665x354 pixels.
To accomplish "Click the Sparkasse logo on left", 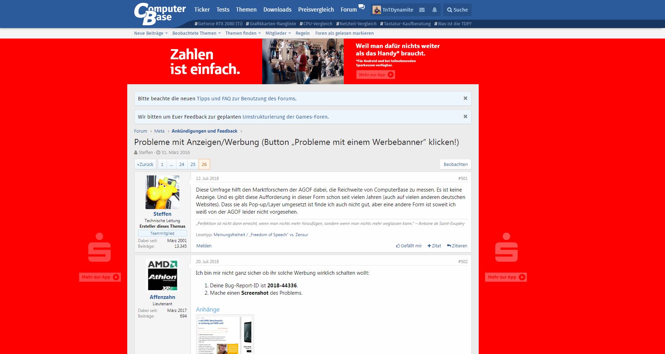I will tap(99, 247).
